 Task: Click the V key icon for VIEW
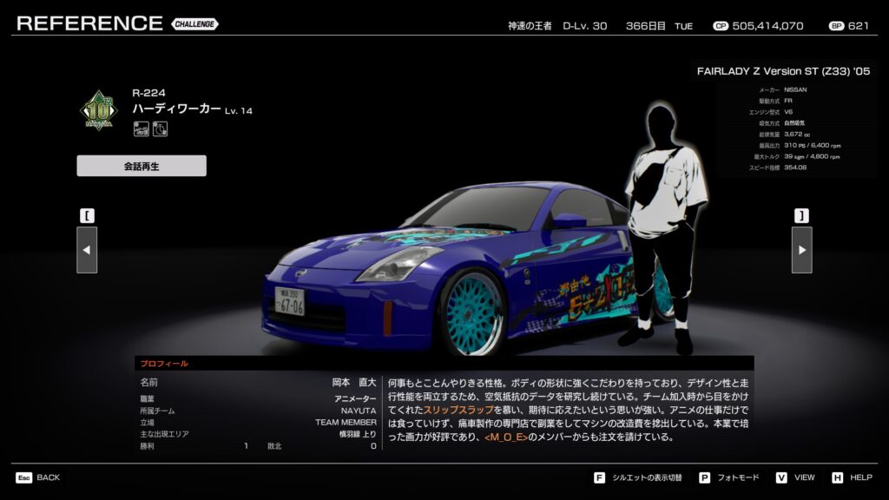(780, 477)
